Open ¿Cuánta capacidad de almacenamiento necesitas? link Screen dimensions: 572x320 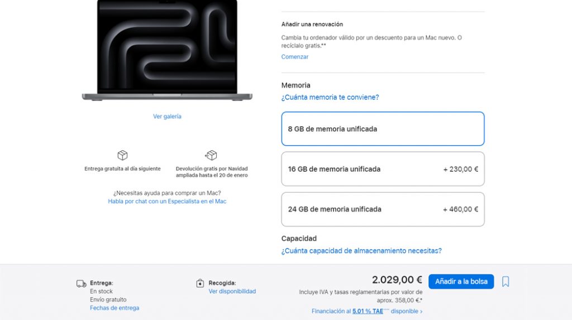coord(361,251)
